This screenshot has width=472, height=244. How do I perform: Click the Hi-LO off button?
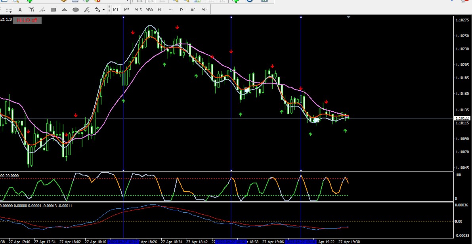(x=27, y=20)
